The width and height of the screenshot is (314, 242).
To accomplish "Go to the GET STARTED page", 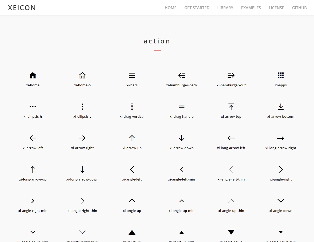I will click(197, 8).
